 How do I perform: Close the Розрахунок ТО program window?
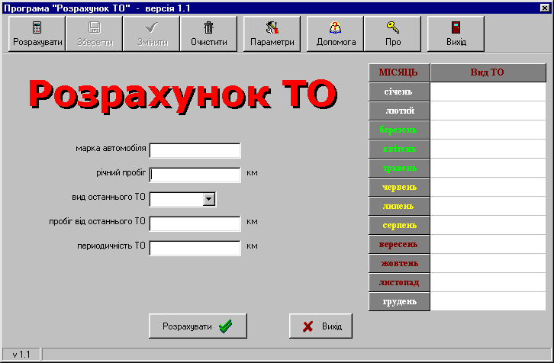point(544,8)
